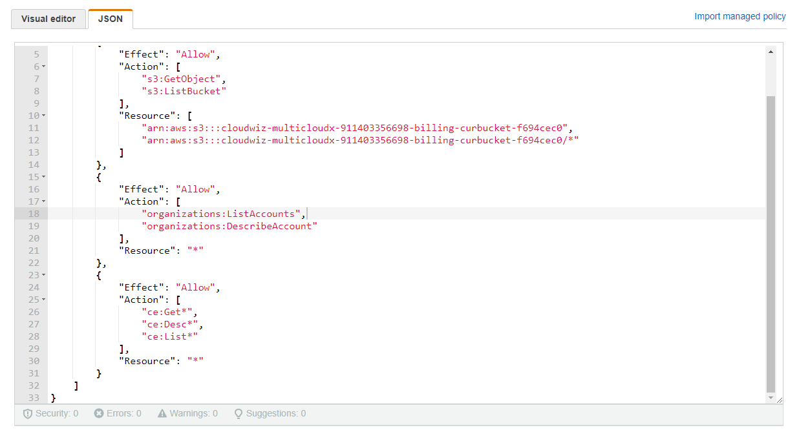
Task: Collapse the Action array at line 17
Action: pyautogui.click(x=43, y=201)
